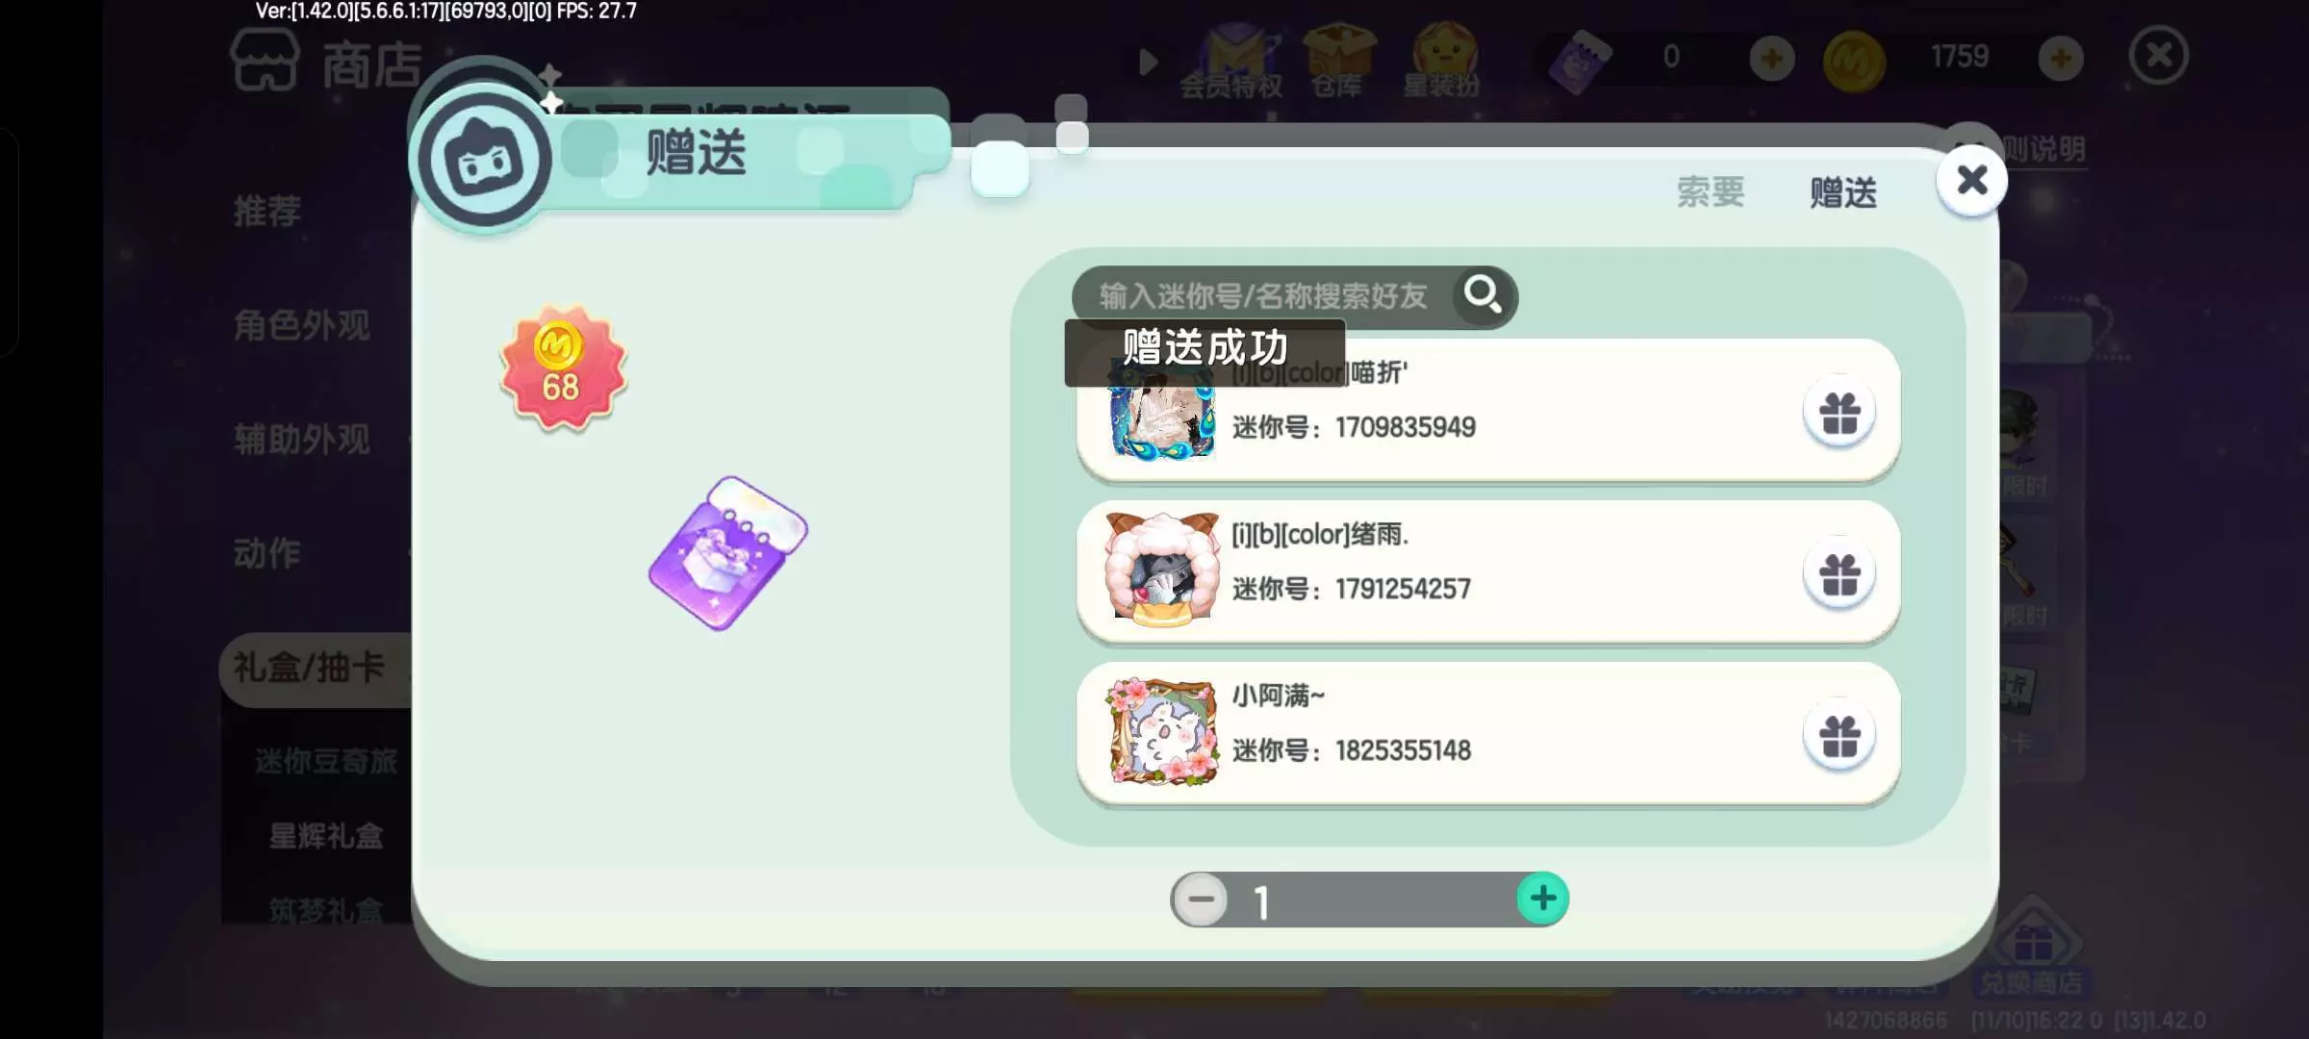Open 小阿满~ avatar thumbnail
The image size is (2309, 1039).
1162,732
